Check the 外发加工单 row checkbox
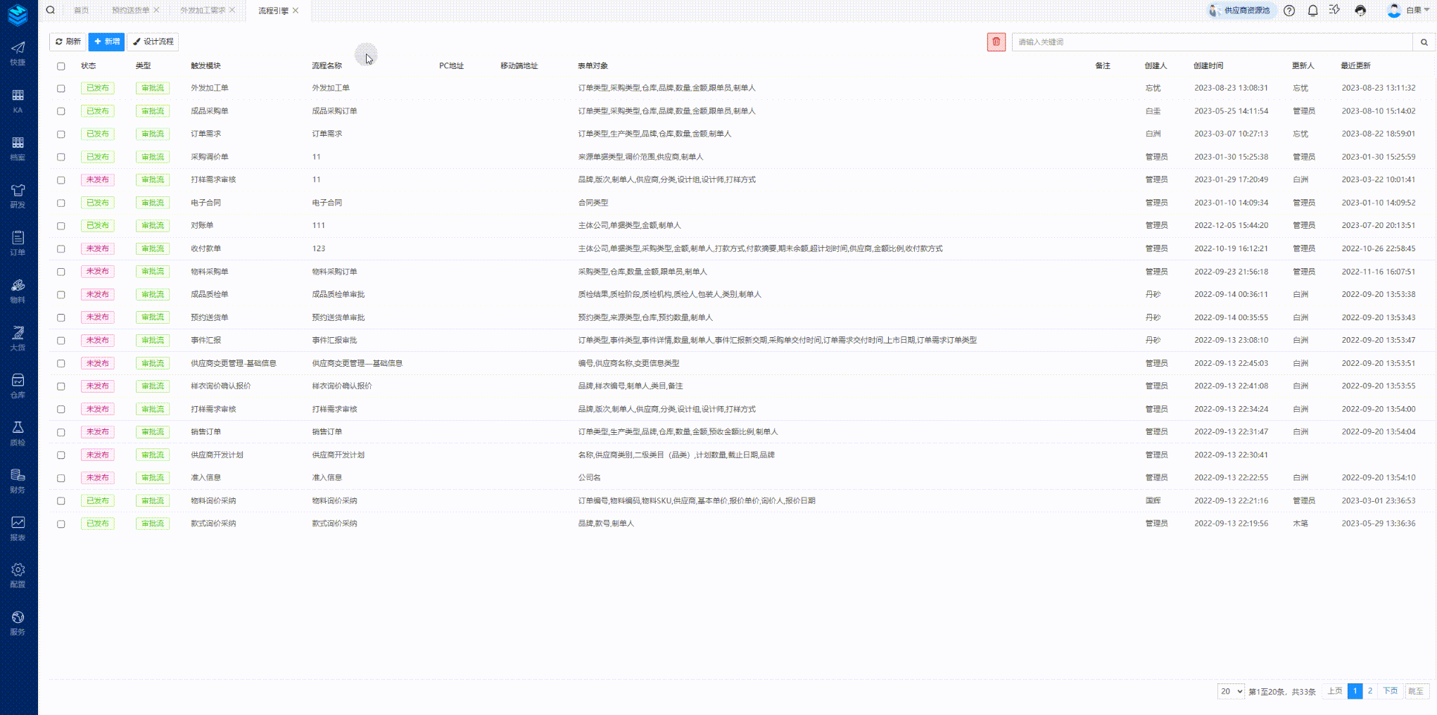 point(61,89)
